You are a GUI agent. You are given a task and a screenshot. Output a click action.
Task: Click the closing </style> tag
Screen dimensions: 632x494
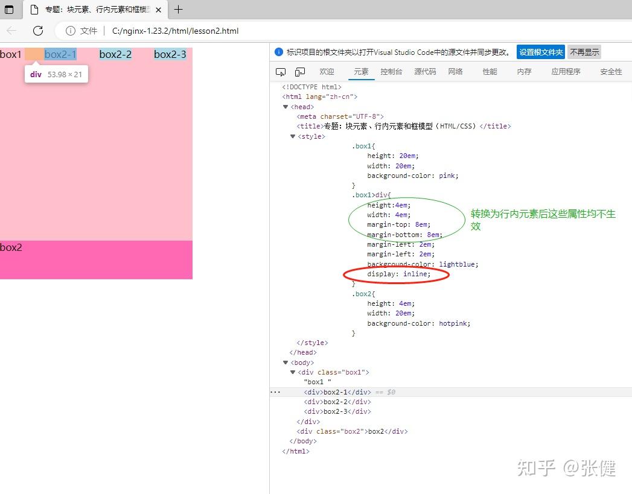pyautogui.click(x=312, y=343)
